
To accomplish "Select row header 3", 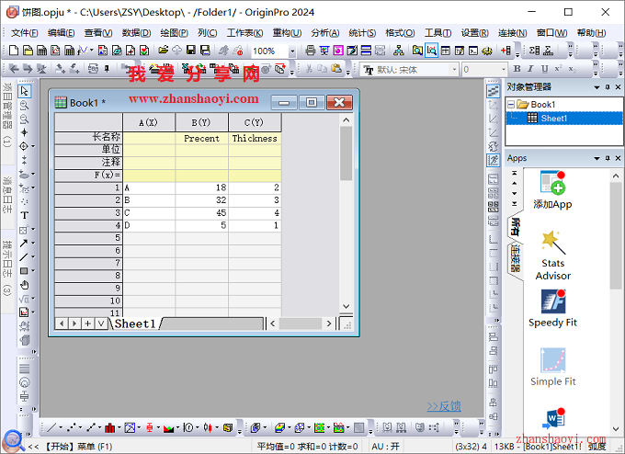I will coord(88,213).
